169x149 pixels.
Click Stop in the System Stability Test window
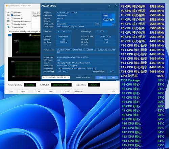coord(23,91)
